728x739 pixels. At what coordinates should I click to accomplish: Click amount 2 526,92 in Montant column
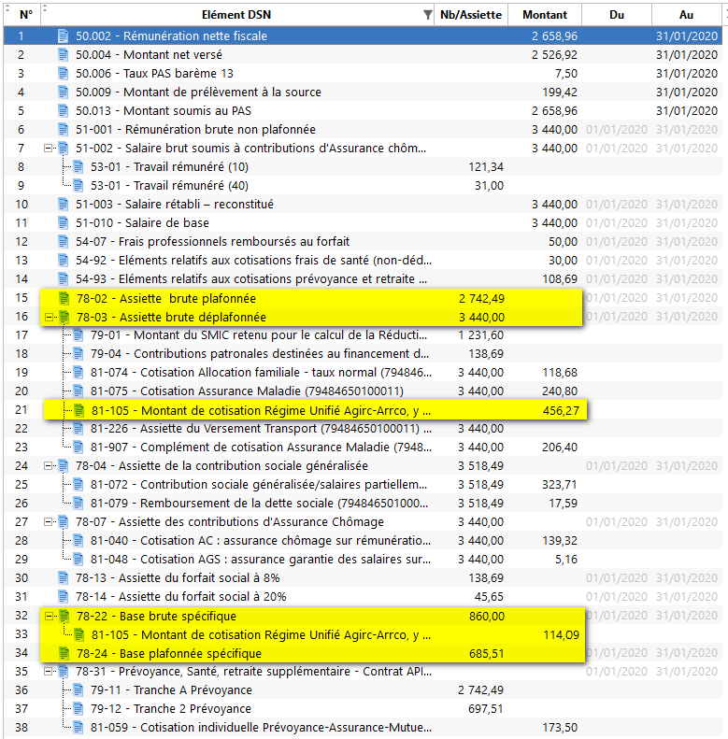click(x=554, y=55)
